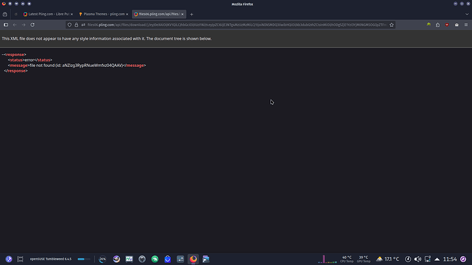Open Firefox application hamburger menu

coord(466,25)
